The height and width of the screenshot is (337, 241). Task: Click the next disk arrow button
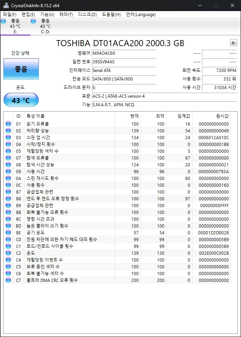233,43
